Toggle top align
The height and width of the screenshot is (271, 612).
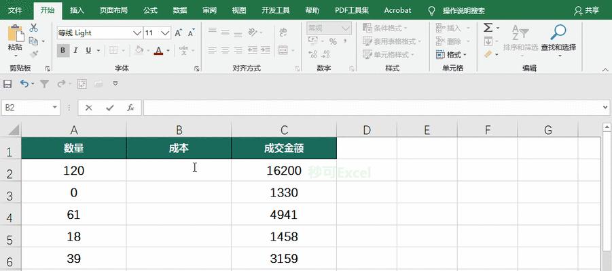(x=213, y=30)
